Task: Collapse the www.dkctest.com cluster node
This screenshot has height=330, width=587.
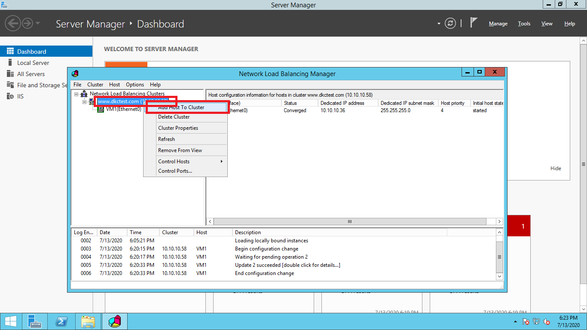Action: coord(85,102)
